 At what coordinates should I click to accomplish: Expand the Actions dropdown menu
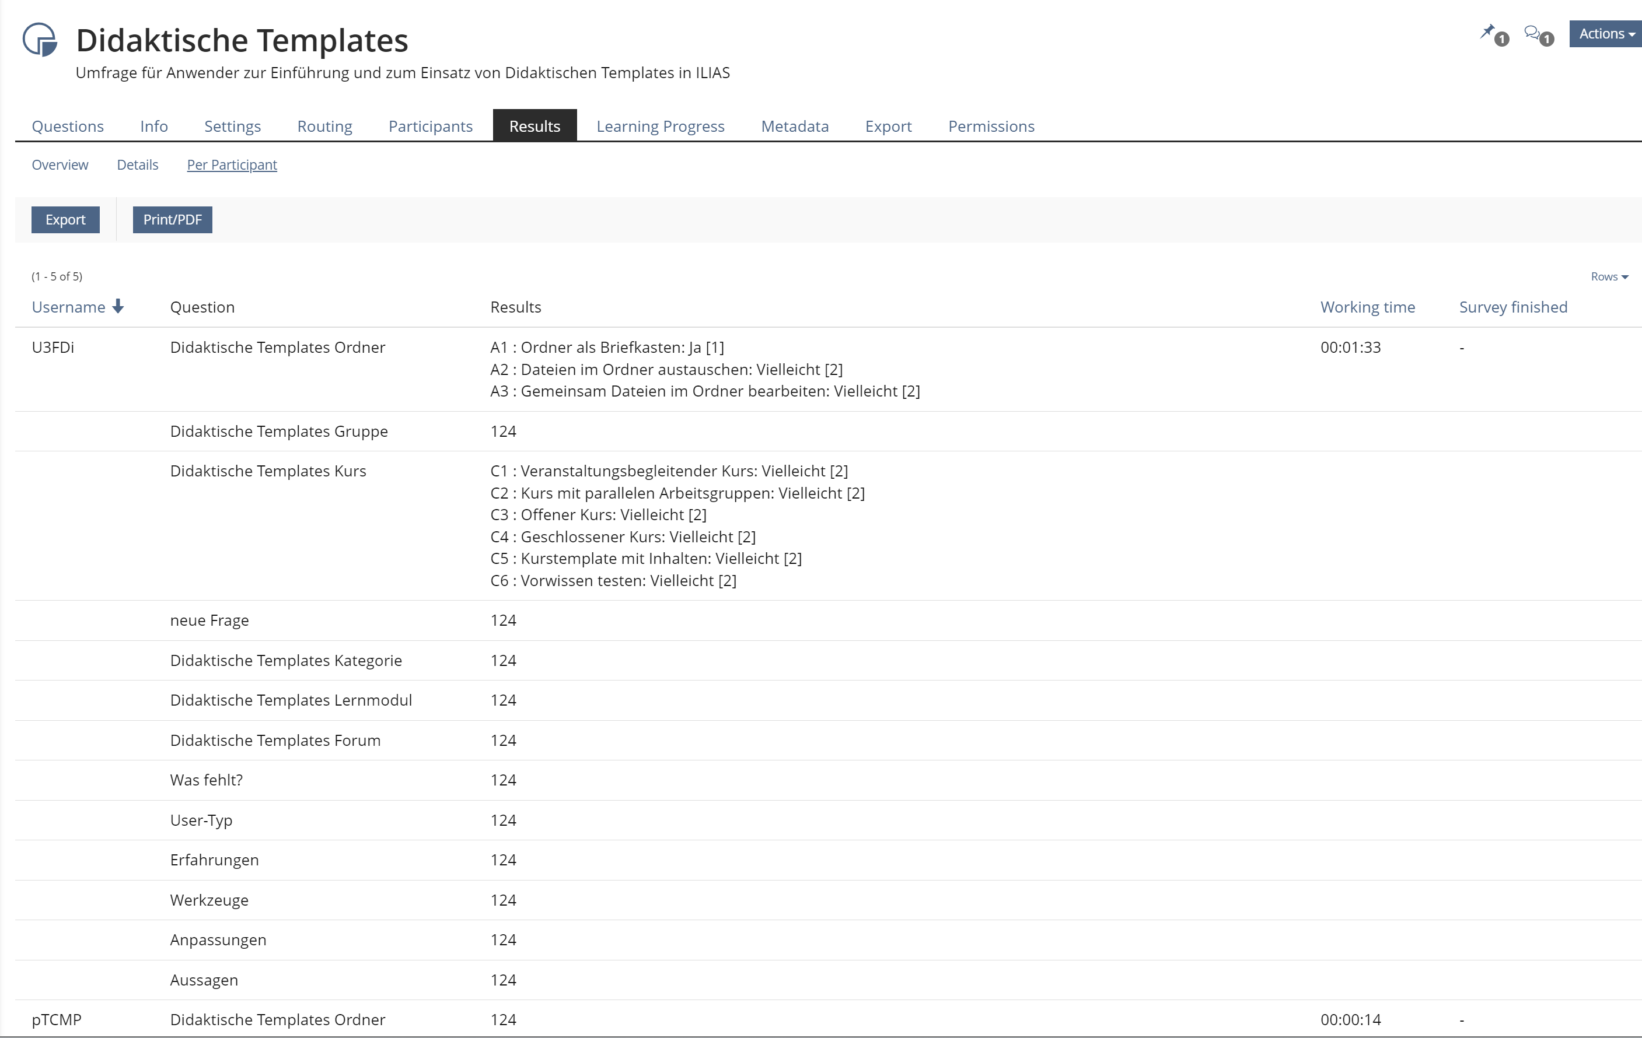pos(1606,33)
